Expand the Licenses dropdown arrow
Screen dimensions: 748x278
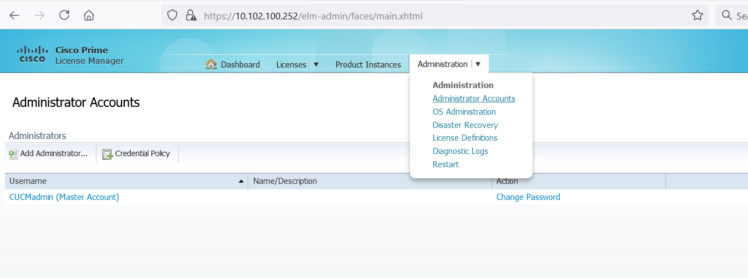[x=316, y=64]
